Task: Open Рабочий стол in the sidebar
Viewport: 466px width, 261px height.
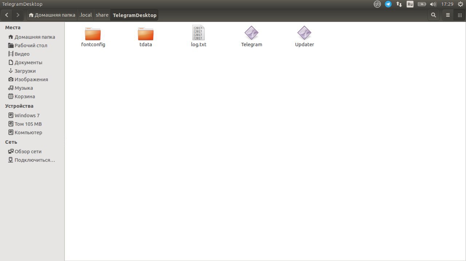Action: coord(32,45)
